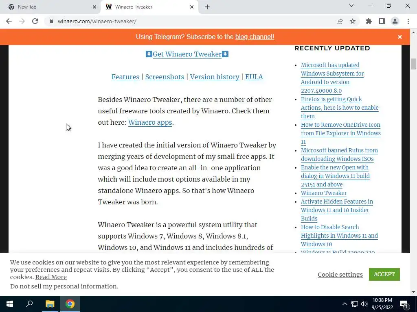Select the Winaero Tweaker tab
Viewport: 417px width, 312px height.
(x=149, y=7)
